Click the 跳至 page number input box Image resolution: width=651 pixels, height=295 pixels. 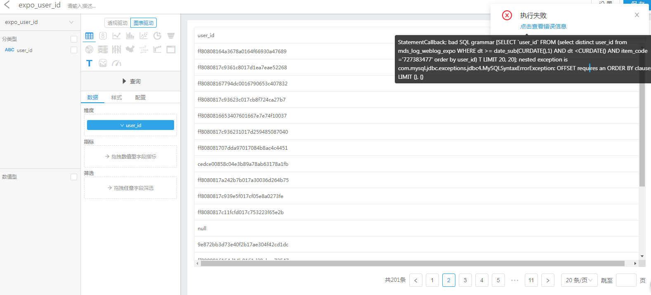(626, 280)
